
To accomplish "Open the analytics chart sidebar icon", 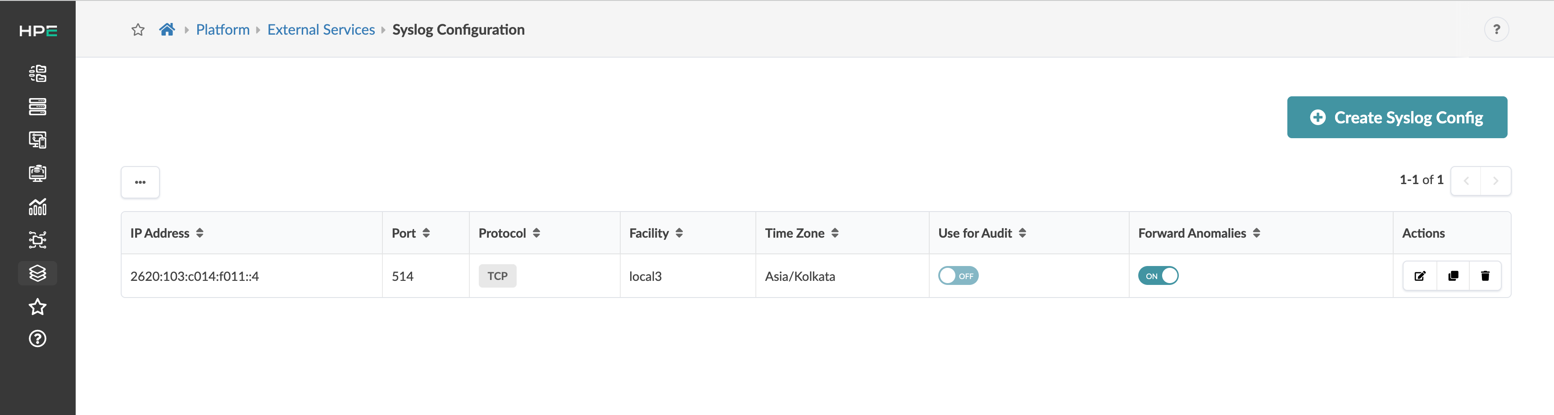I will (37, 207).
